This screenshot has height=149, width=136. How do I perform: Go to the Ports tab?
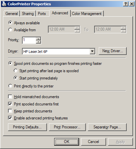[x=42, y=14]
